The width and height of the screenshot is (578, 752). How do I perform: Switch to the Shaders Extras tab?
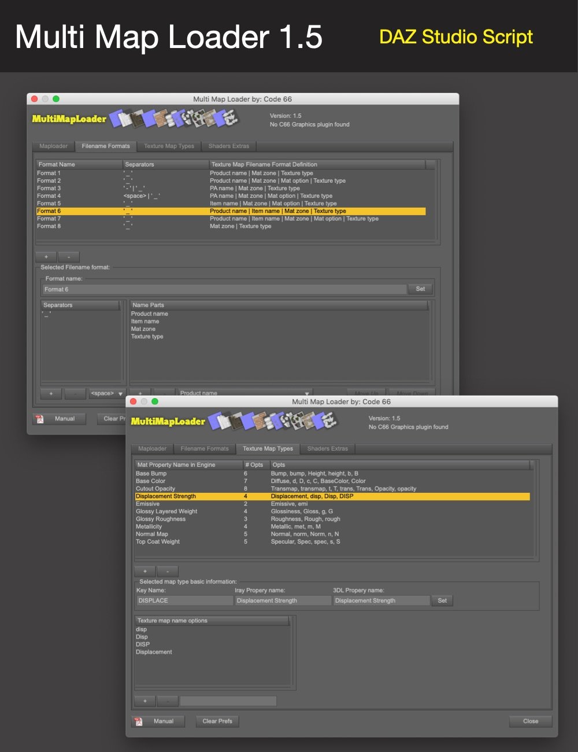328,448
